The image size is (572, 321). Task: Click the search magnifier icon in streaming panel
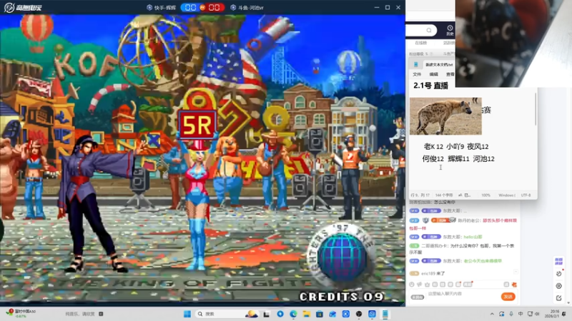point(429,30)
